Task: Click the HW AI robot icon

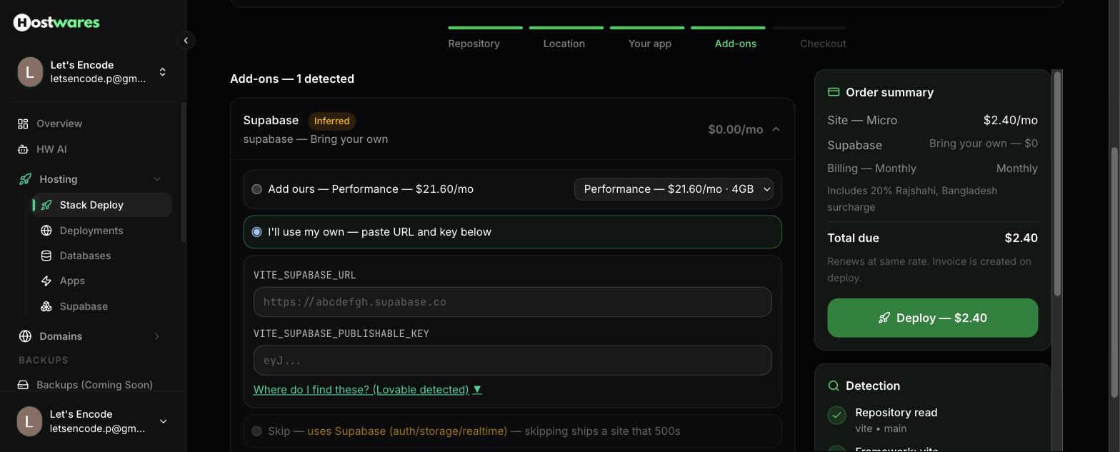Action: click(23, 149)
